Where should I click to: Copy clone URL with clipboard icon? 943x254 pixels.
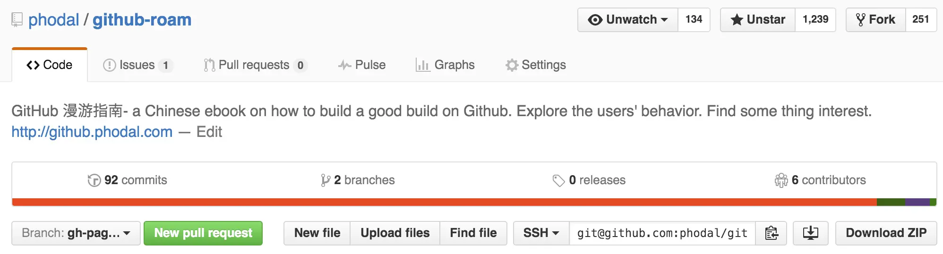pyautogui.click(x=771, y=233)
